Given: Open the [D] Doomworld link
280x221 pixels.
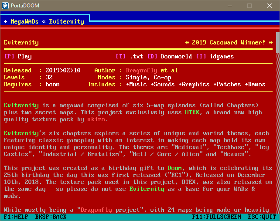Looking at the screenshot, I should [x=170, y=56].
